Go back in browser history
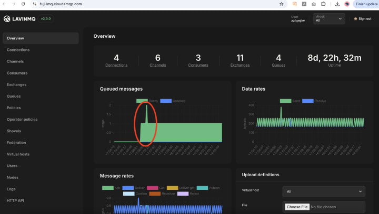Viewport: 379px width, 214px height. [4, 4]
